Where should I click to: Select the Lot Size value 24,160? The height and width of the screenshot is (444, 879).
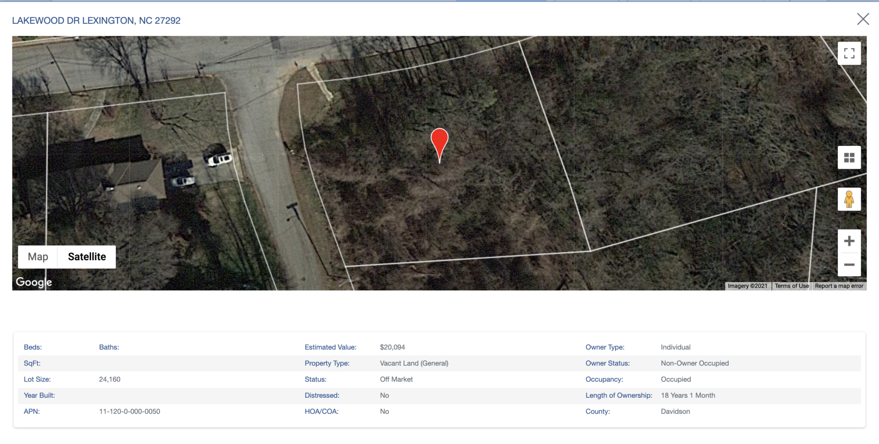[110, 380]
